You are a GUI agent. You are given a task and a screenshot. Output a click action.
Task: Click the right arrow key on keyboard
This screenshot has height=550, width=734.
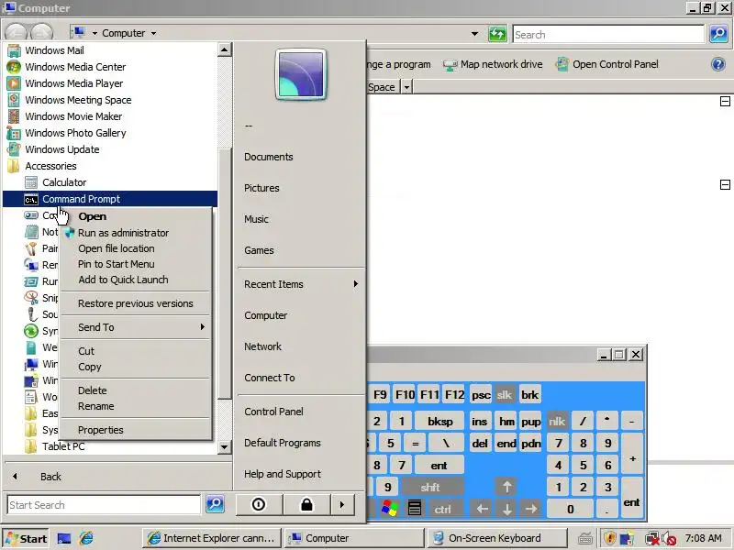coord(531,509)
